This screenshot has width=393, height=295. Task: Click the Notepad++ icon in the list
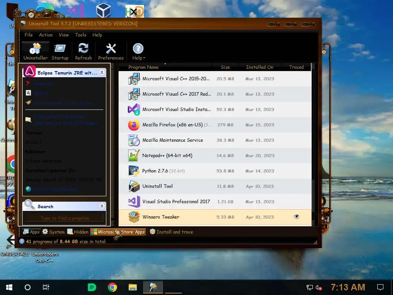coord(134,156)
